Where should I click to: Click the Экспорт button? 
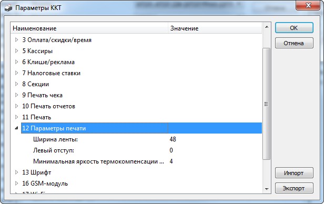click(x=294, y=188)
